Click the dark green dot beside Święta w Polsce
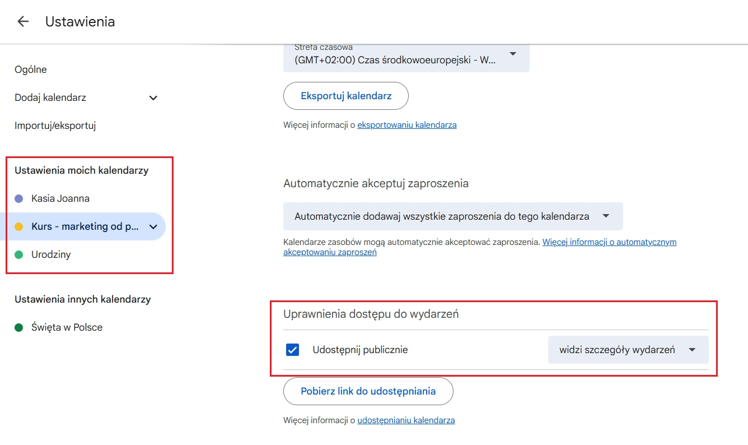Screen dimensions: 748x445 [x=18, y=327]
